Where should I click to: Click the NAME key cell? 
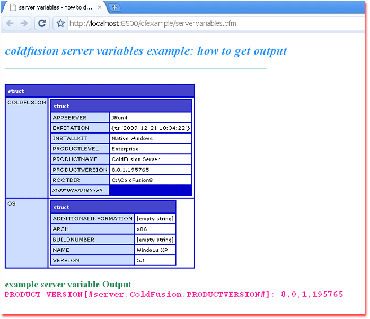tap(92, 250)
